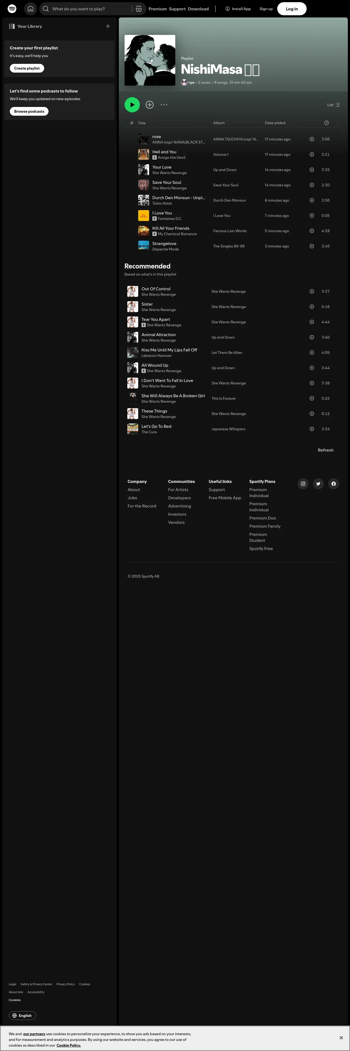350x1051 pixels.
Task: Click the Log in button
Action: (x=292, y=8)
